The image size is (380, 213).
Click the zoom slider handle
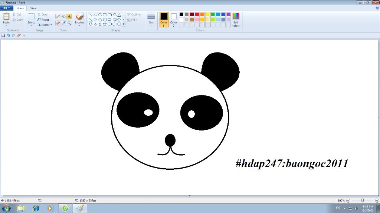click(363, 200)
